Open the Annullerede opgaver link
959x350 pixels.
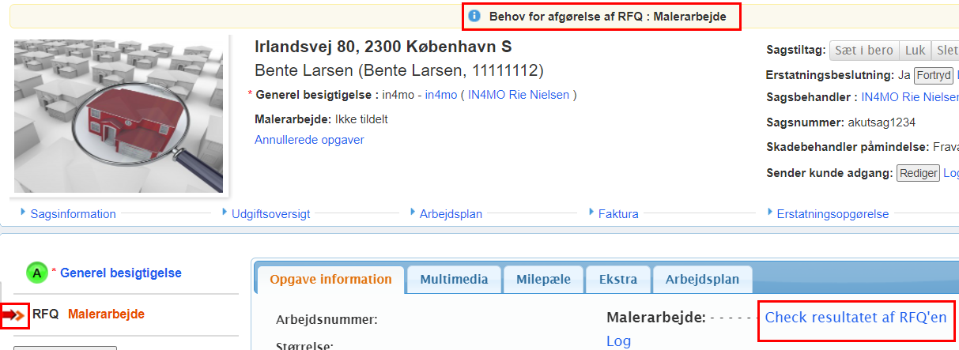click(x=309, y=140)
